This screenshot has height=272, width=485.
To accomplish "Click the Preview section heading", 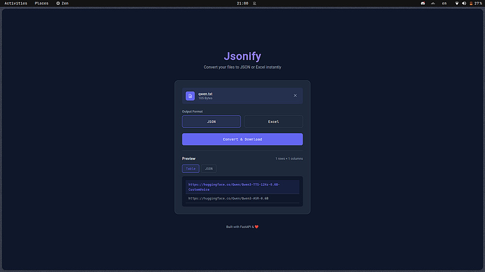I will [x=189, y=159].
